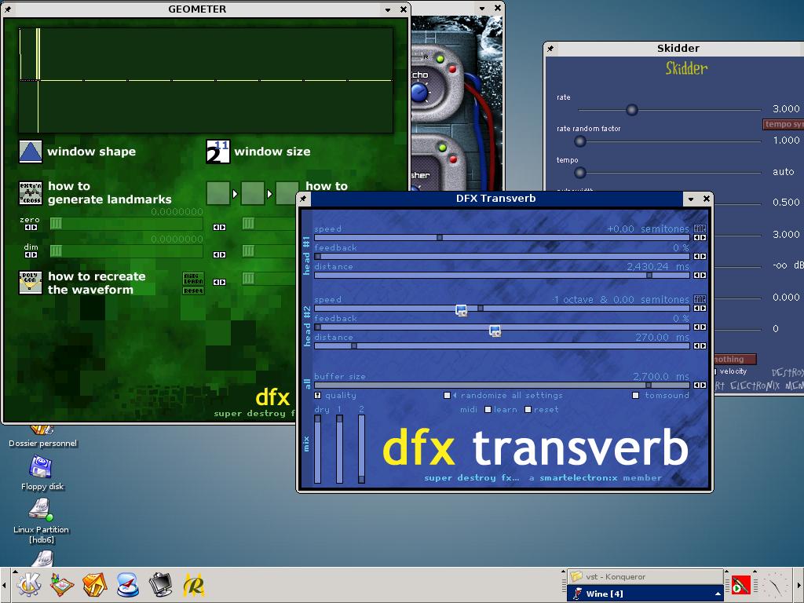This screenshot has height=603, width=804.
Task: Click the head #1 distance slider handle
Action: (649, 276)
